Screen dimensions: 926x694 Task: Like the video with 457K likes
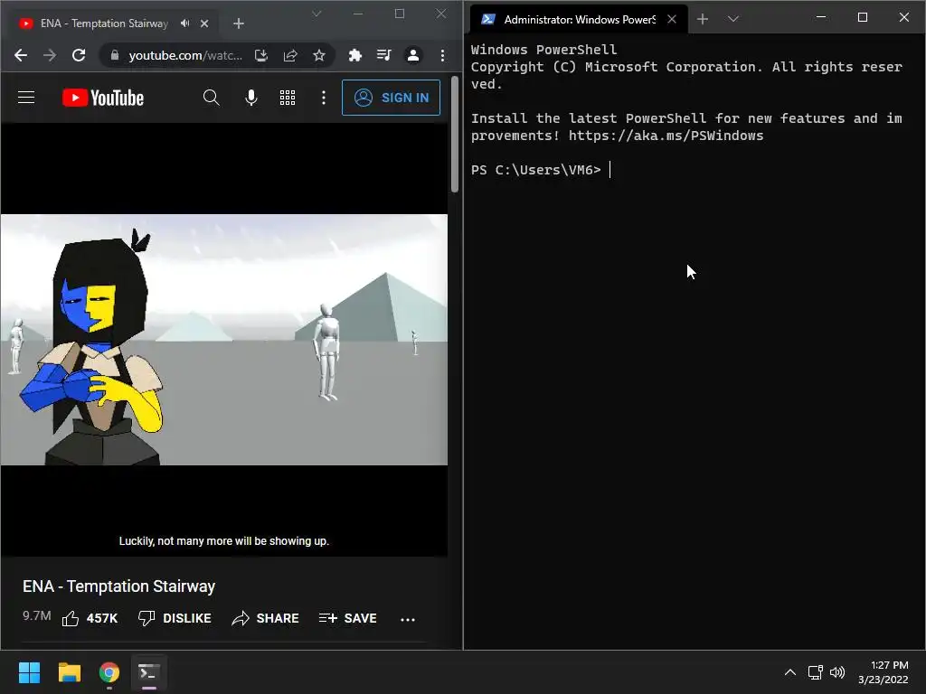pos(90,618)
